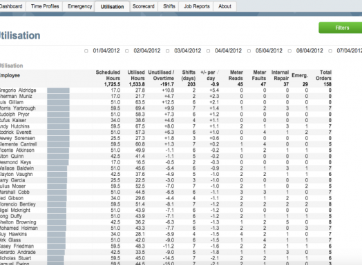Click the green Filters button
Viewport: 362px width, 265px height.
coord(341,28)
